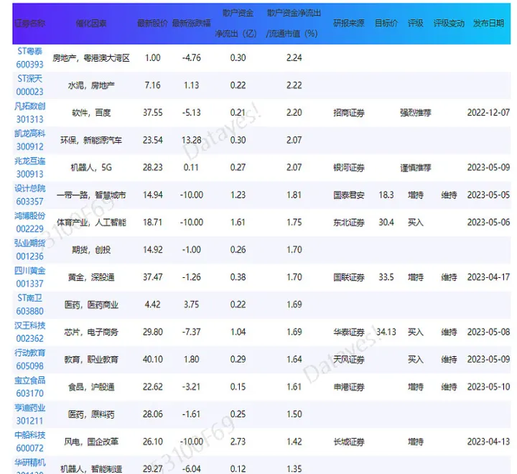Click 申港证券 research source cell
Viewport: 517px width, 474px height.
[x=349, y=386]
